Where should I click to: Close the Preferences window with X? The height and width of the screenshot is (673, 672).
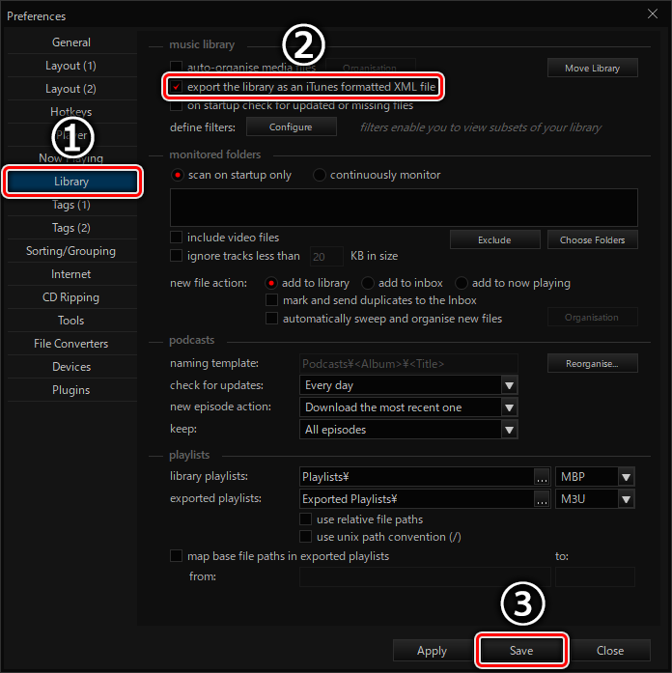(653, 14)
